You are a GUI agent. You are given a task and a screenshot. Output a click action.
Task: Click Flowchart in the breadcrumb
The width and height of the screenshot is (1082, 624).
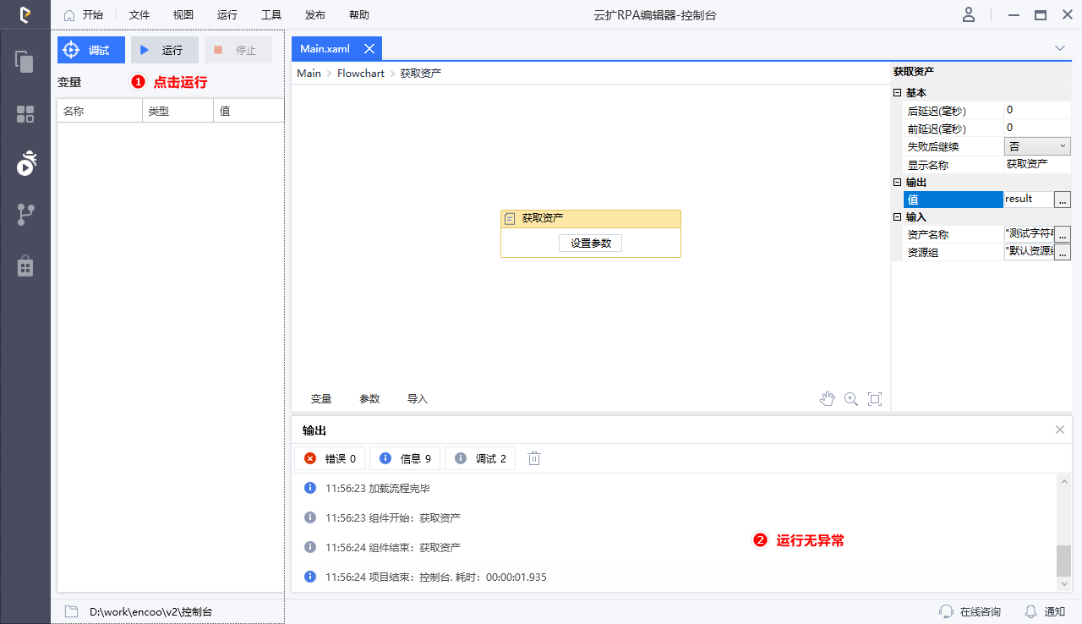click(361, 74)
